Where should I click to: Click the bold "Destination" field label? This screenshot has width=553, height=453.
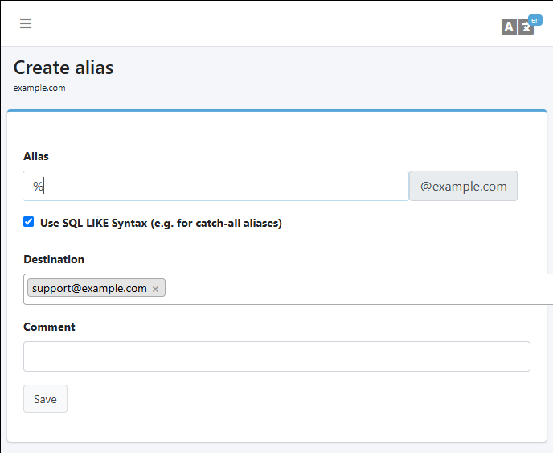(x=54, y=259)
